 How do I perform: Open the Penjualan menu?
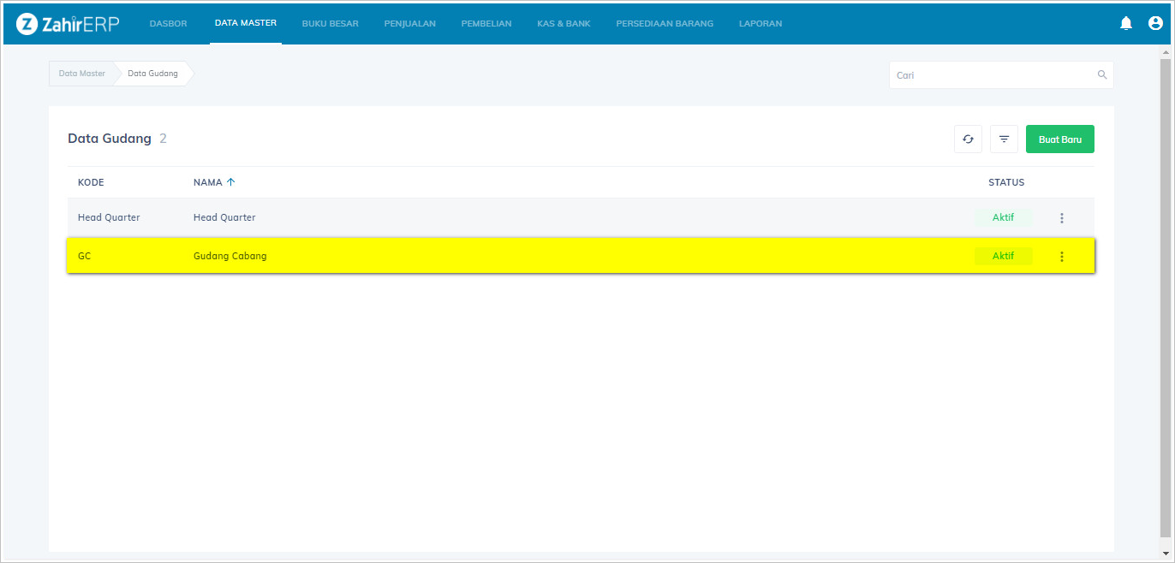409,24
